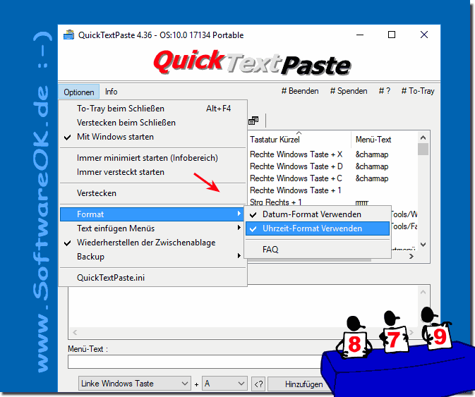This screenshot has width=475, height=397.
Task: Select row 'Rechte Windows Taste + D'
Action: point(332,166)
